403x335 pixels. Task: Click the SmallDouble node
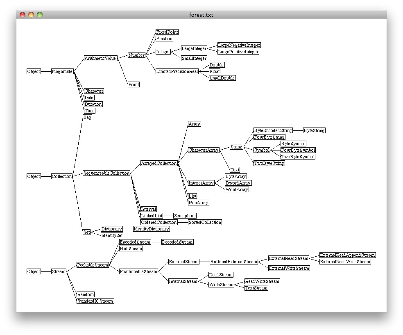(222, 78)
